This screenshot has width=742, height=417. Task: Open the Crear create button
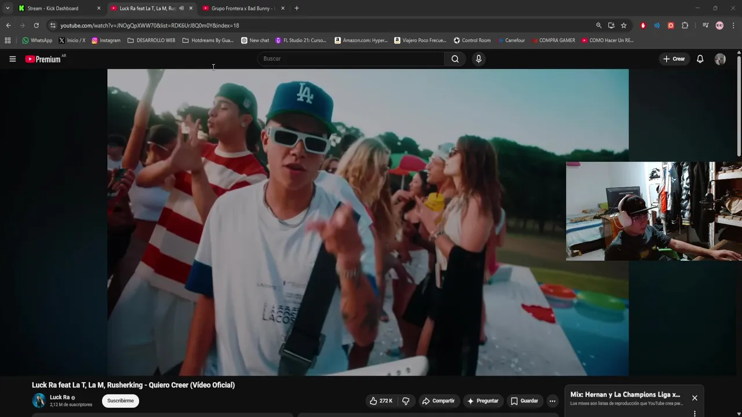pos(674,59)
